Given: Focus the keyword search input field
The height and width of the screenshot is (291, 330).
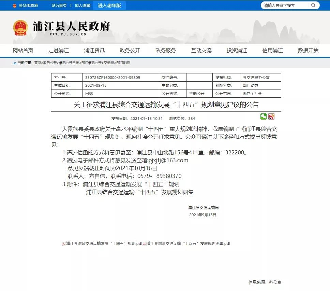Looking at the screenshot, I should [285, 5].
